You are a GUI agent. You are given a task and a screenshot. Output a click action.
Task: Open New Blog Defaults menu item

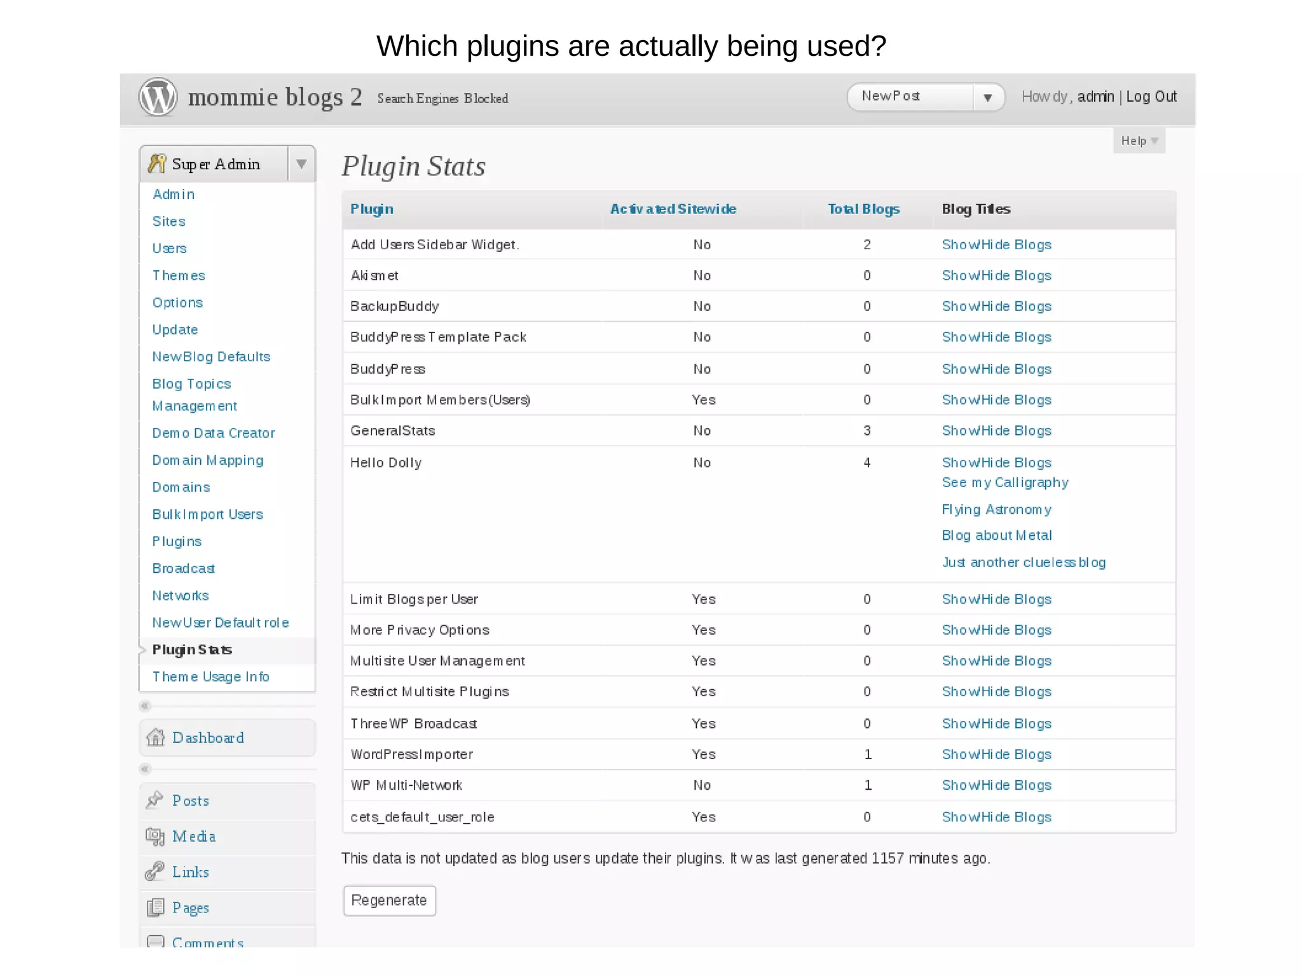point(211,357)
